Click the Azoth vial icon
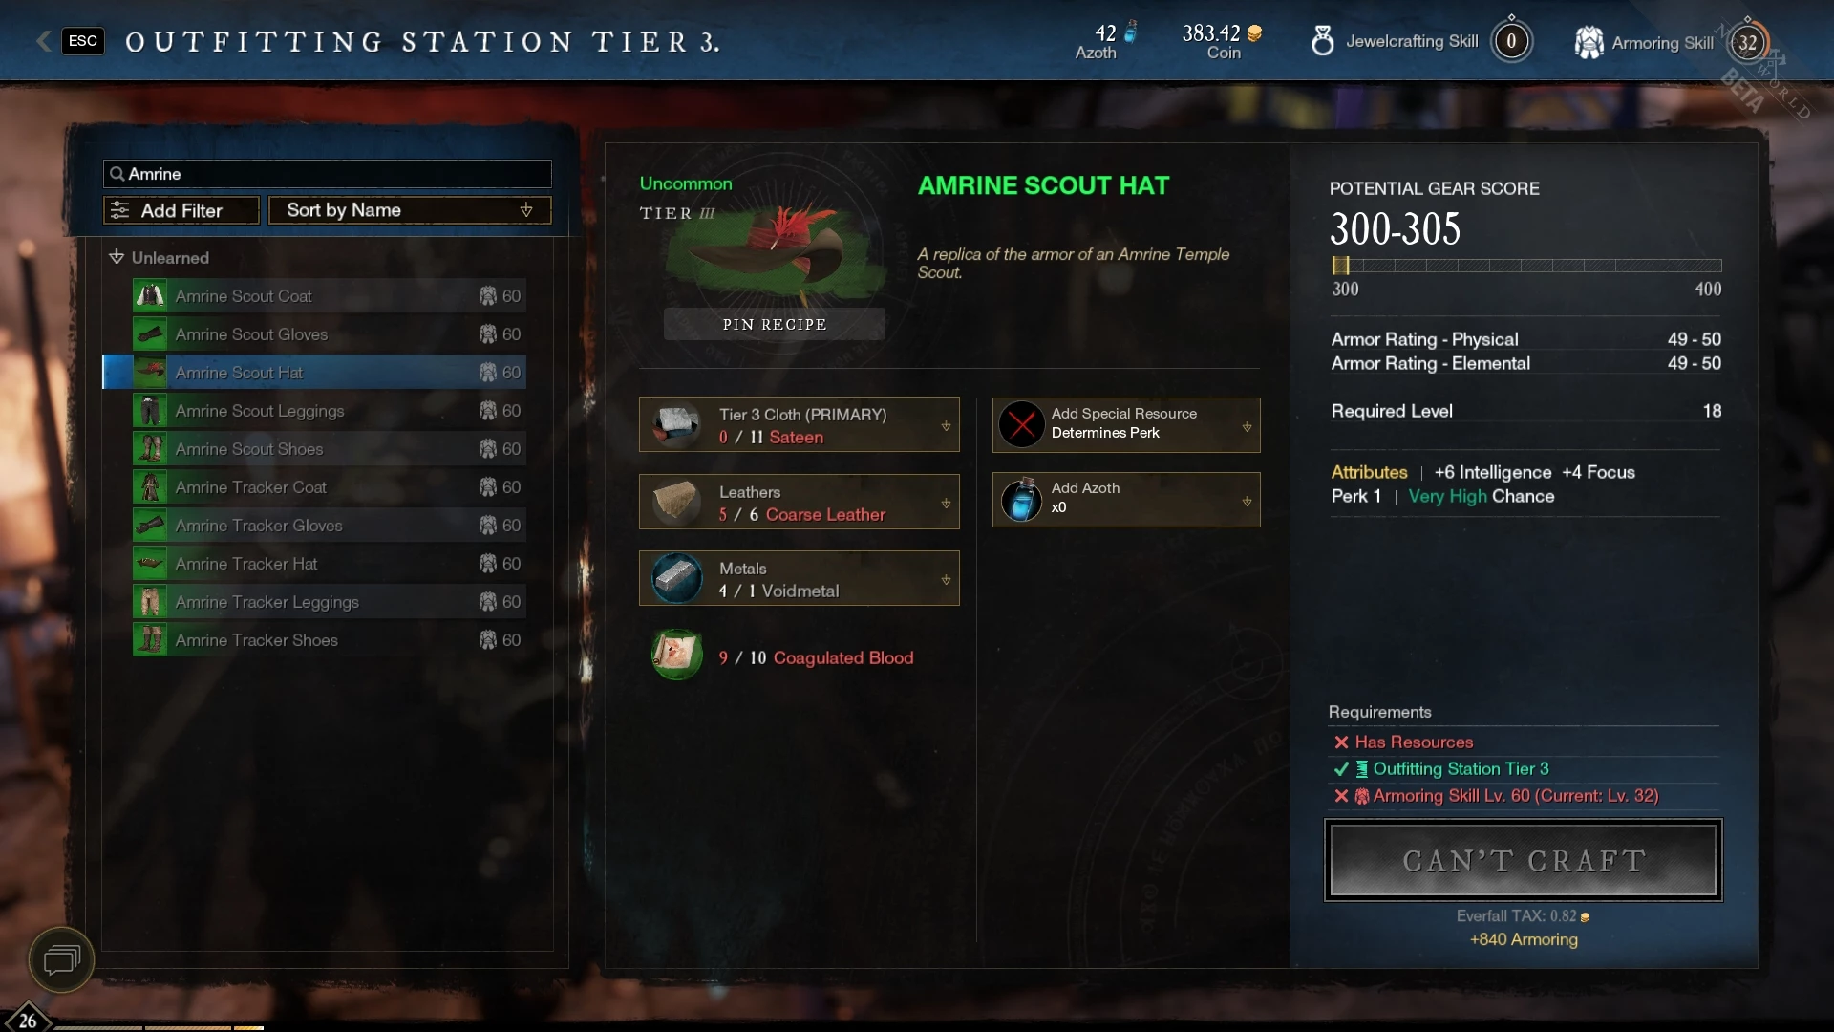 pos(1021,500)
